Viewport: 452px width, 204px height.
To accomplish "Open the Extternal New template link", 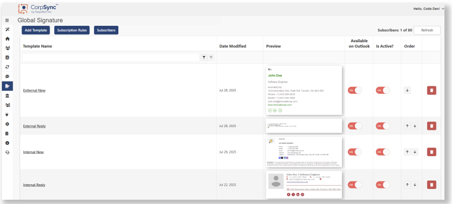I will pyautogui.click(x=35, y=90).
